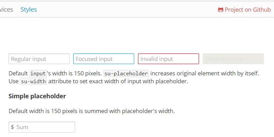Image resolution: width=274 pixels, height=137 pixels.
Task: Click the GitHub octocat icon
Action: click(x=221, y=10)
